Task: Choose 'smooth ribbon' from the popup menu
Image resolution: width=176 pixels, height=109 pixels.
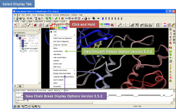Action: (x=58, y=51)
